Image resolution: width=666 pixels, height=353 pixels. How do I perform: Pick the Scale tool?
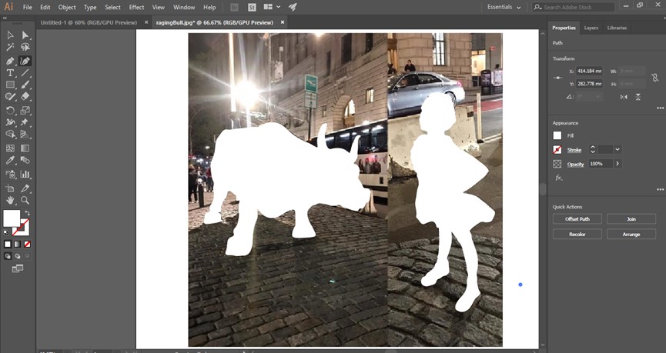tap(25, 111)
